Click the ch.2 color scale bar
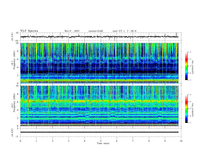 pyautogui.click(x=186, y=109)
